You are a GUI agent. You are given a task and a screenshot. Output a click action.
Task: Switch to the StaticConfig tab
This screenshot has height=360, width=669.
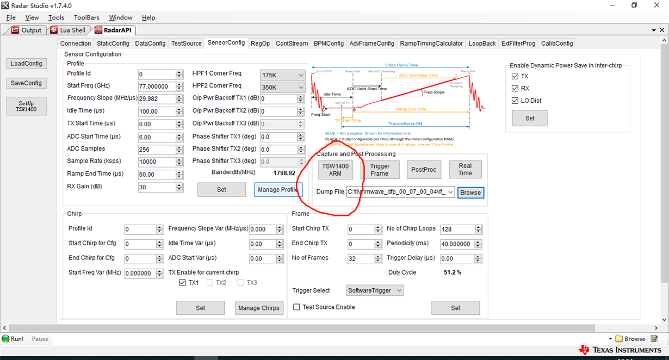click(113, 44)
